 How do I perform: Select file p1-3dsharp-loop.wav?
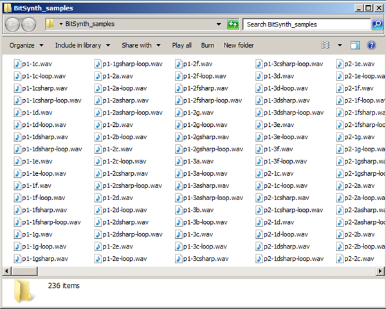tap(289, 113)
